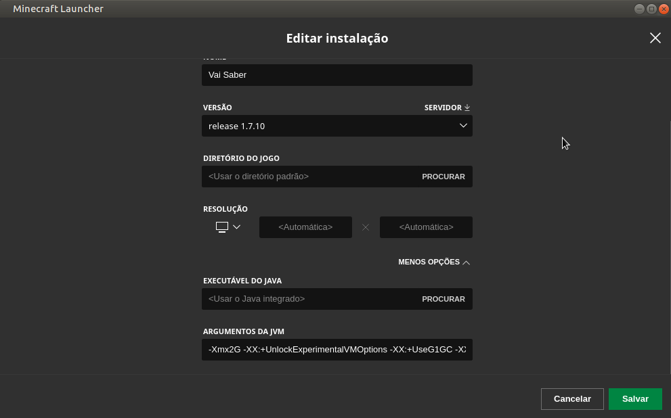The image size is (671, 418).
Task: Focus the resolution width Automática field
Action: click(305, 227)
